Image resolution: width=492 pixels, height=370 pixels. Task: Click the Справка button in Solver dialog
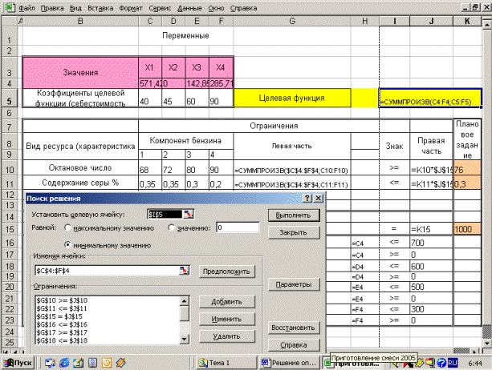pos(294,344)
